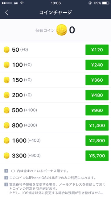Select the ¥960 price button
The width and height of the screenshot is (111, 198).
(x=97, y=110)
